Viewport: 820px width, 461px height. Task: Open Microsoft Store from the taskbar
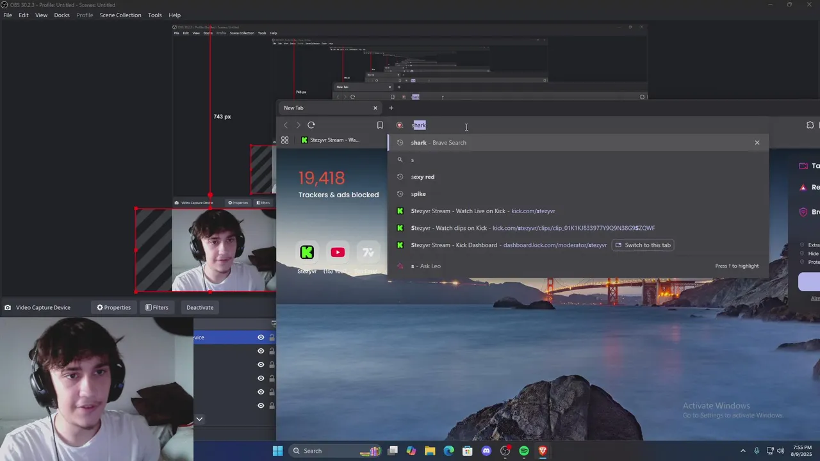click(x=468, y=451)
